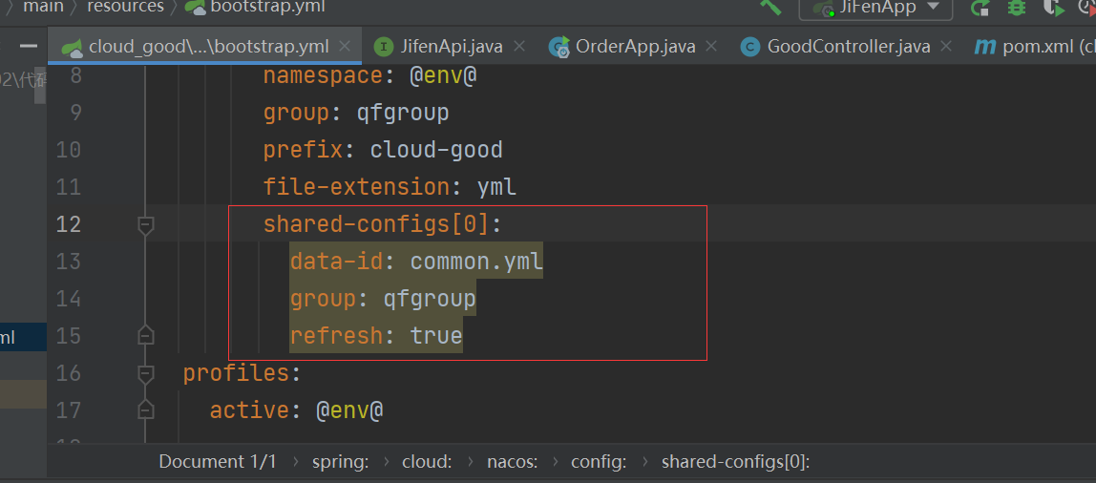The height and width of the screenshot is (483, 1096).
Task: Click the Build project hammer icon
Action: pos(770,7)
